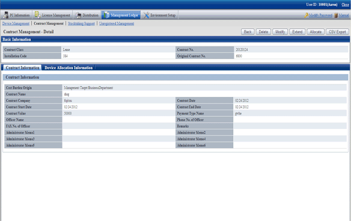Select the Contract Information tab

click(x=22, y=68)
